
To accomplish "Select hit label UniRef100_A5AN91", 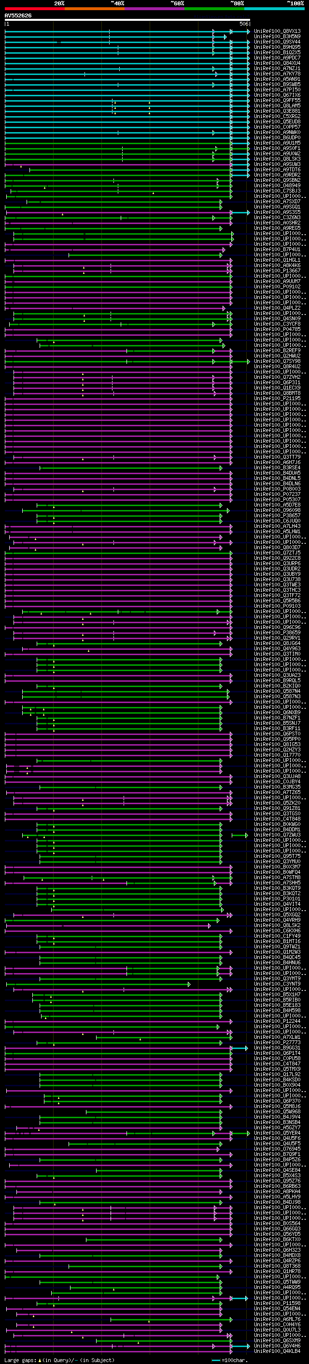I will [x=277, y=79].
